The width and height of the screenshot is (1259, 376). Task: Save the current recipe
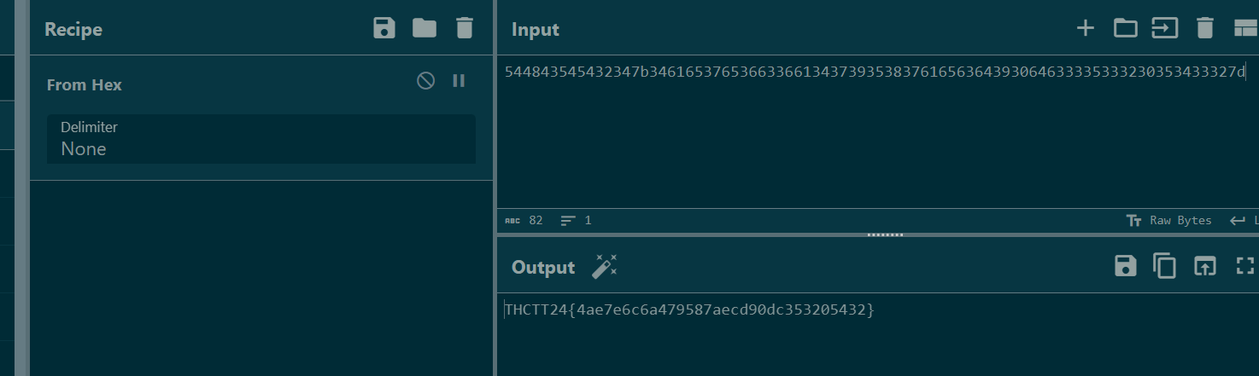(384, 28)
